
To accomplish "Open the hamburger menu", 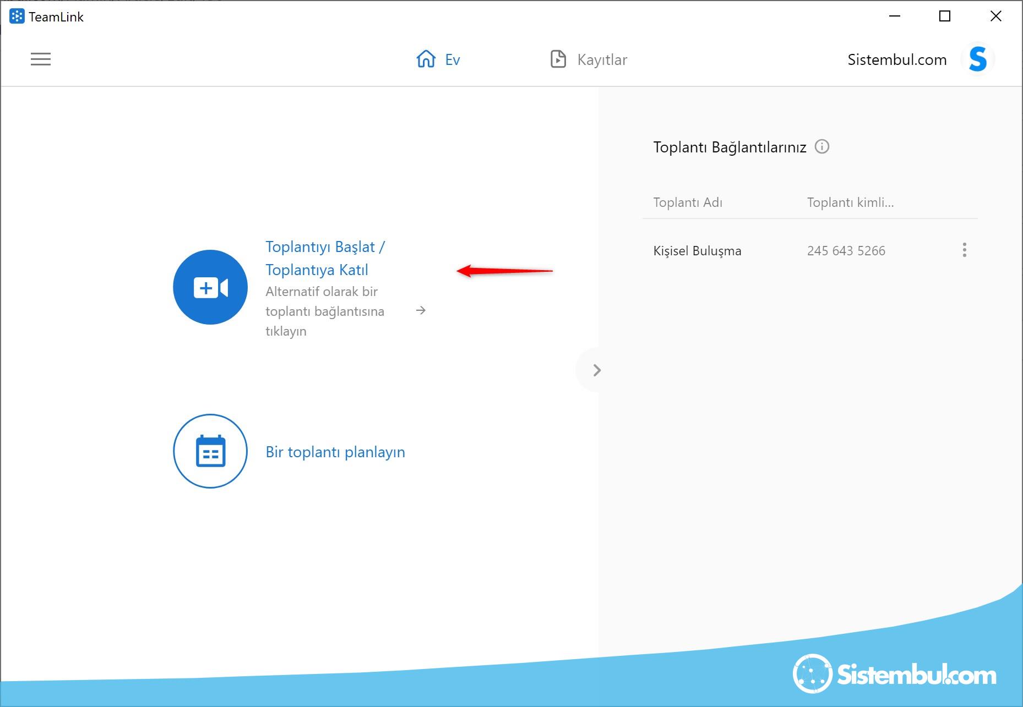I will pos(41,59).
